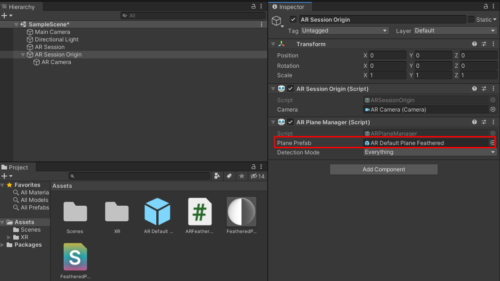Disable the AR Plane Manager script checkbox
Viewport: 500px width, 281px height.
(x=291, y=122)
